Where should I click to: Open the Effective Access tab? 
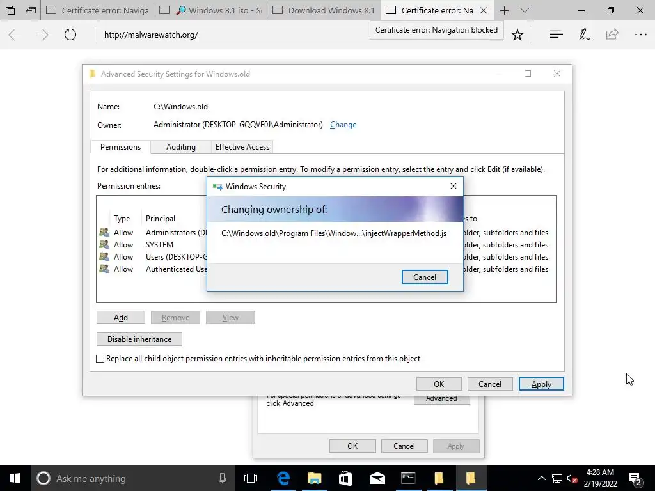pyautogui.click(x=242, y=147)
